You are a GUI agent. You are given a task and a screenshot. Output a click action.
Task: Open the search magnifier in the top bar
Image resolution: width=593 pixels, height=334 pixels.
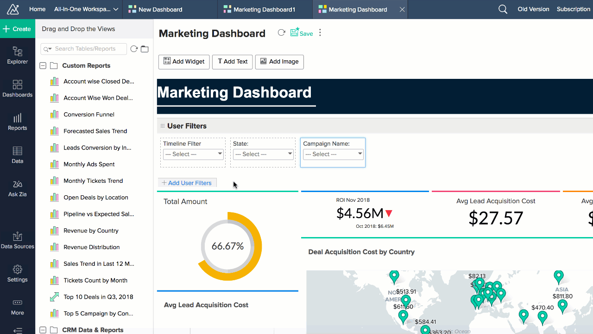coord(503,9)
